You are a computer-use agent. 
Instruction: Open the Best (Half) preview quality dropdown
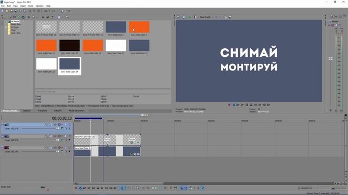tap(213, 17)
